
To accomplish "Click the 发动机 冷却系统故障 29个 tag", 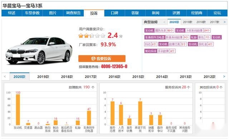I will click(193, 31).
